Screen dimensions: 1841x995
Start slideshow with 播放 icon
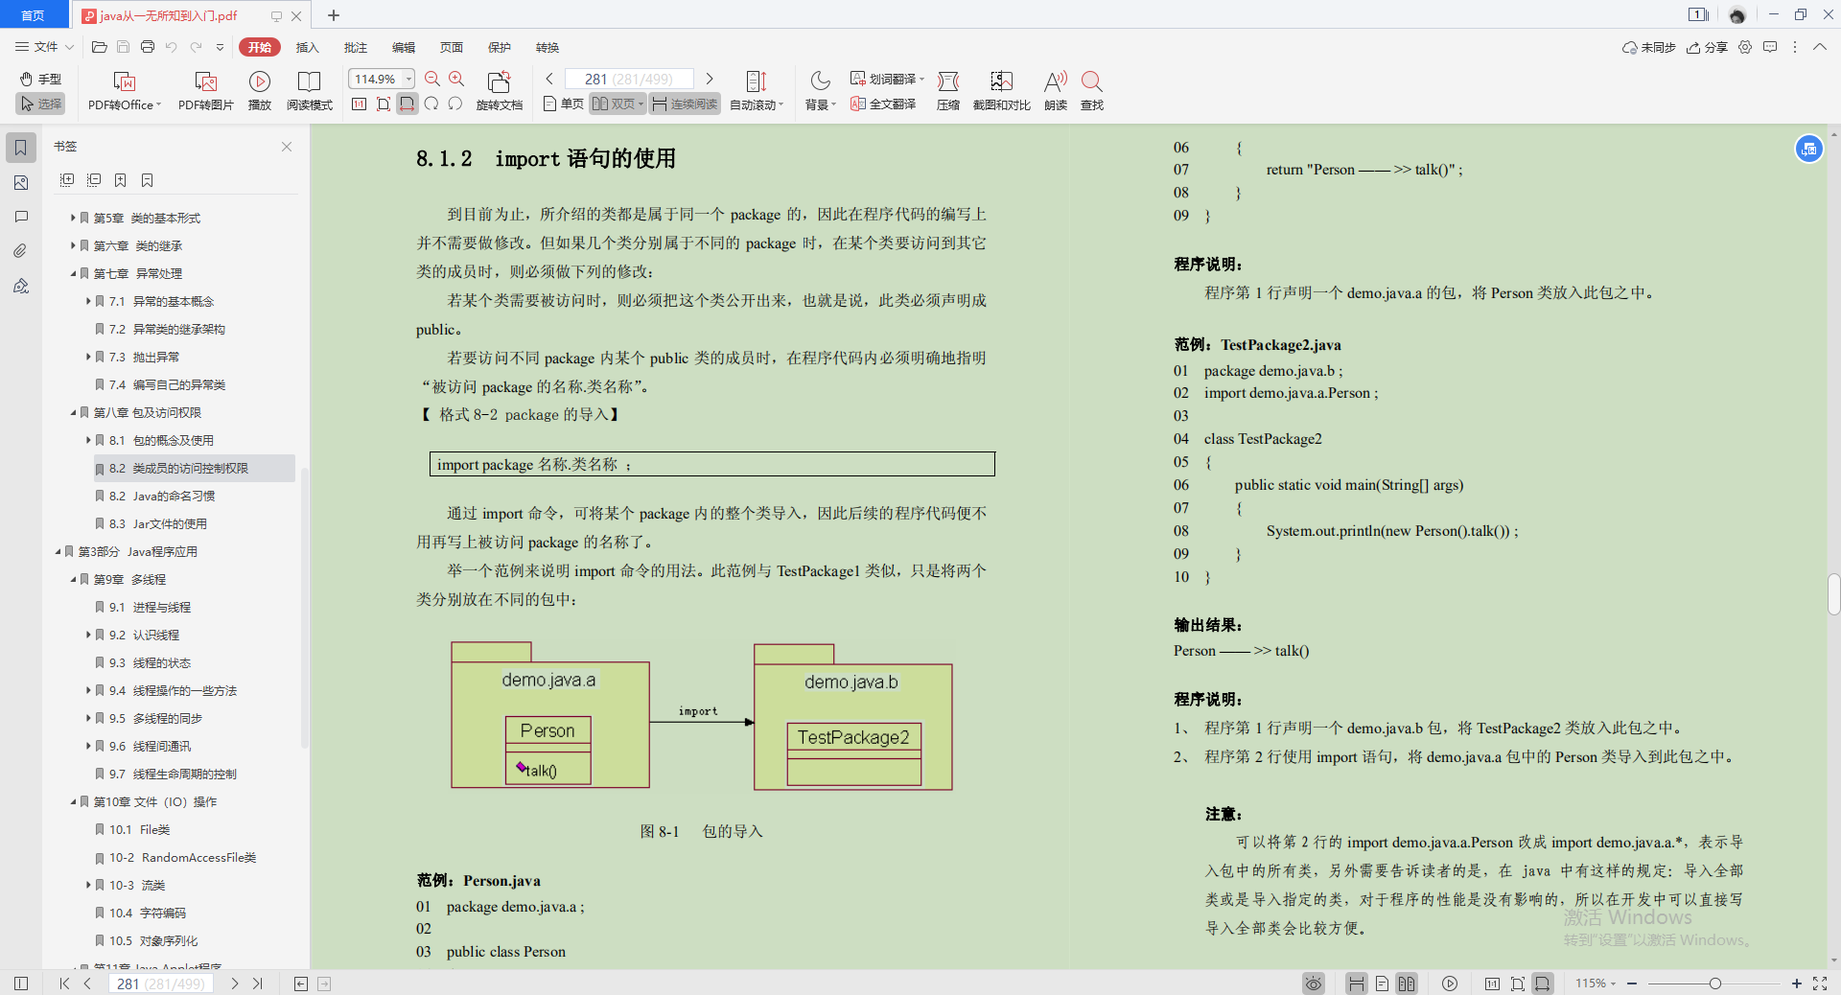[260, 81]
